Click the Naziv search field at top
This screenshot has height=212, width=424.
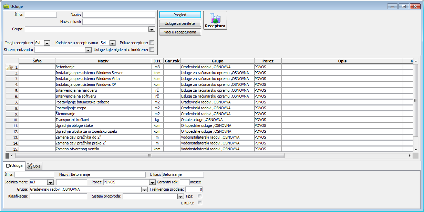118,15
